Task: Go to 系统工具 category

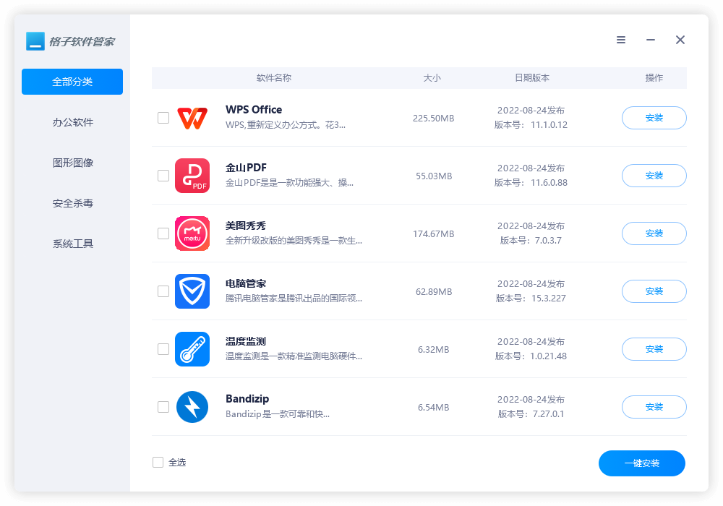Action: click(72, 244)
